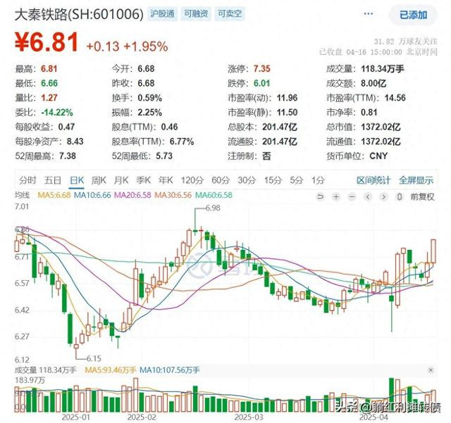451x423 pixels.
Task: Click the 6.15 low marker on chart
Action: click(x=94, y=358)
